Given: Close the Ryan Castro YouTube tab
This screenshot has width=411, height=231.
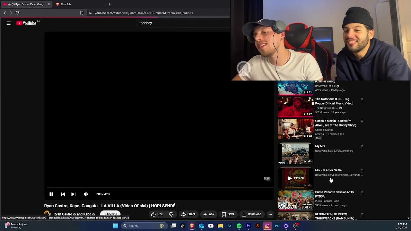Looking at the screenshot, I should [49, 4].
